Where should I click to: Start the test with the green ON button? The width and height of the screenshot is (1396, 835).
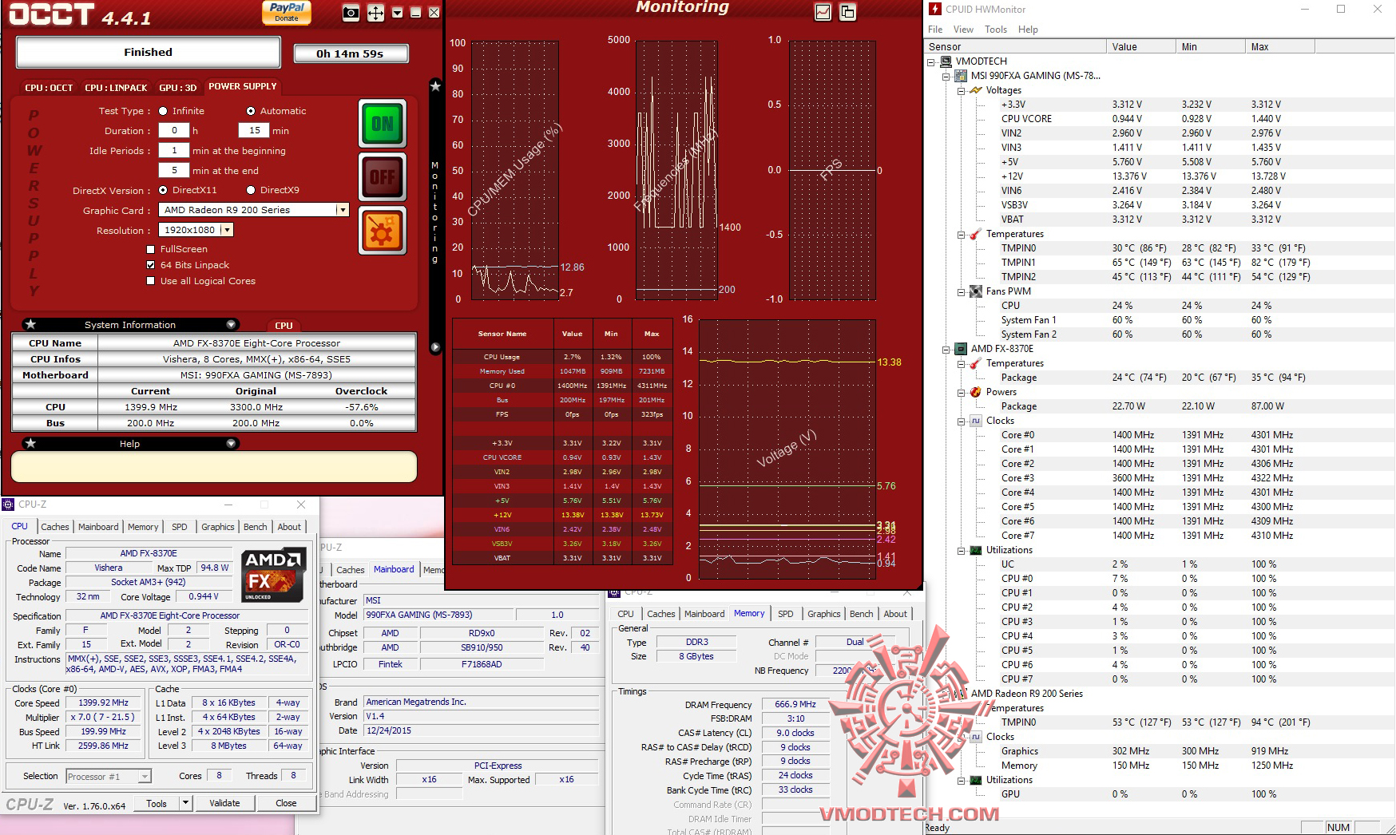tap(383, 124)
